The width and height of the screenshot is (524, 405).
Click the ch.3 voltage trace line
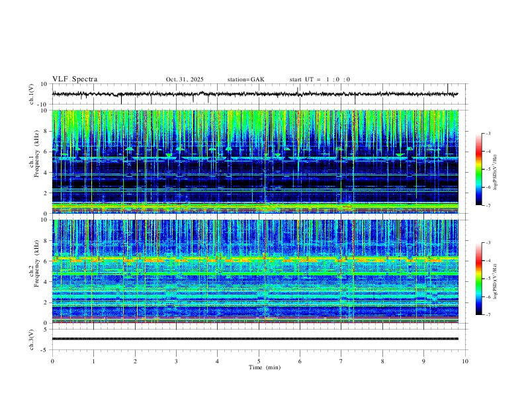point(255,339)
